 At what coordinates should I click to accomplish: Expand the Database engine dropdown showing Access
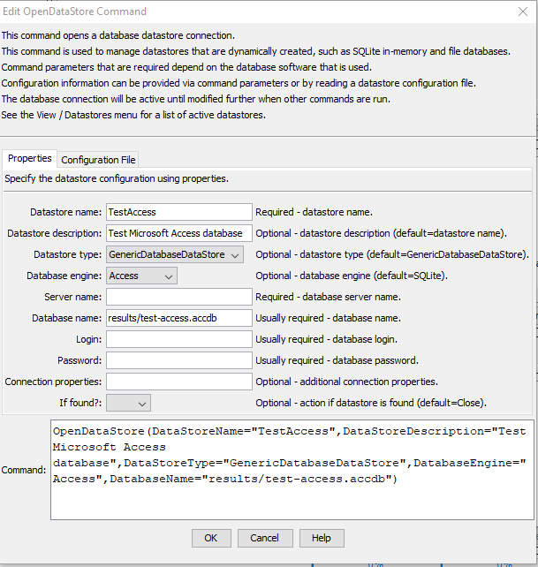click(x=141, y=276)
